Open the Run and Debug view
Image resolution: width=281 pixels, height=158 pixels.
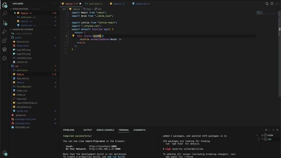(4, 32)
